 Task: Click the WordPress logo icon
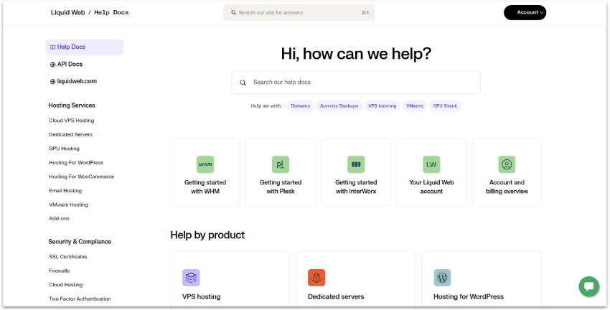point(442,278)
